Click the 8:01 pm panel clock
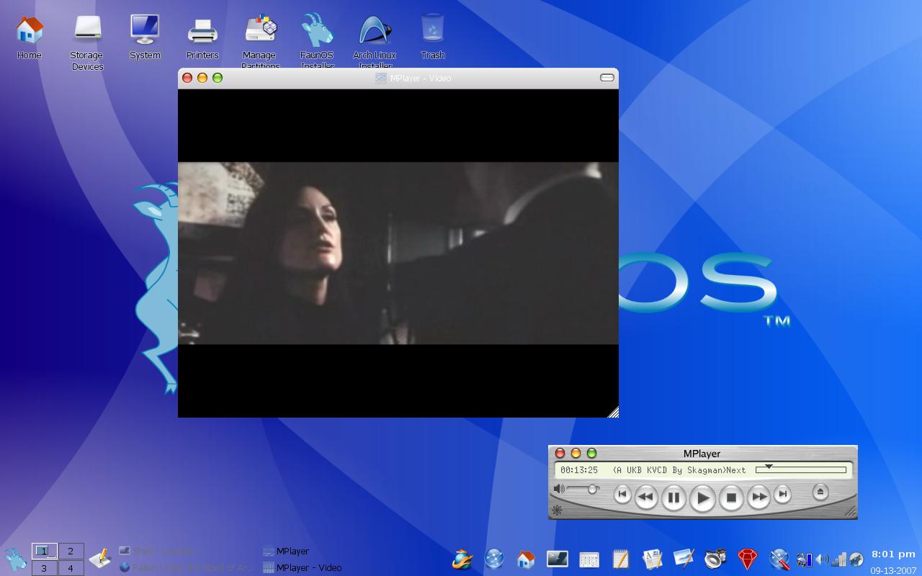The height and width of the screenshot is (576, 922). 893,554
